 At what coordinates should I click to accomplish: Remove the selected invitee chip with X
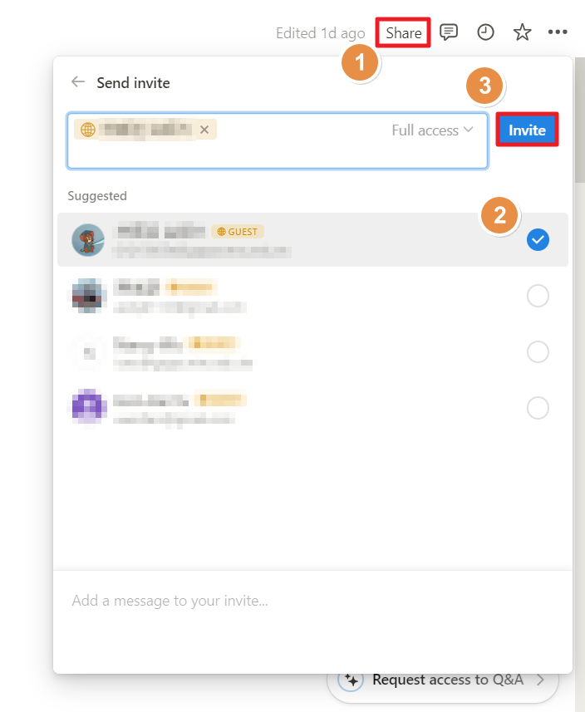coord(204,130)
